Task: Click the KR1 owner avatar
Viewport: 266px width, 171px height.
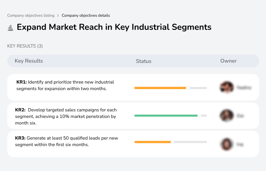Action: (x=227, y=87)
